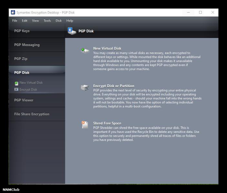Viewport: 227px width, 193px height.
Task: Expand the PGP Zip sidebar section
Action: point(37,59)
